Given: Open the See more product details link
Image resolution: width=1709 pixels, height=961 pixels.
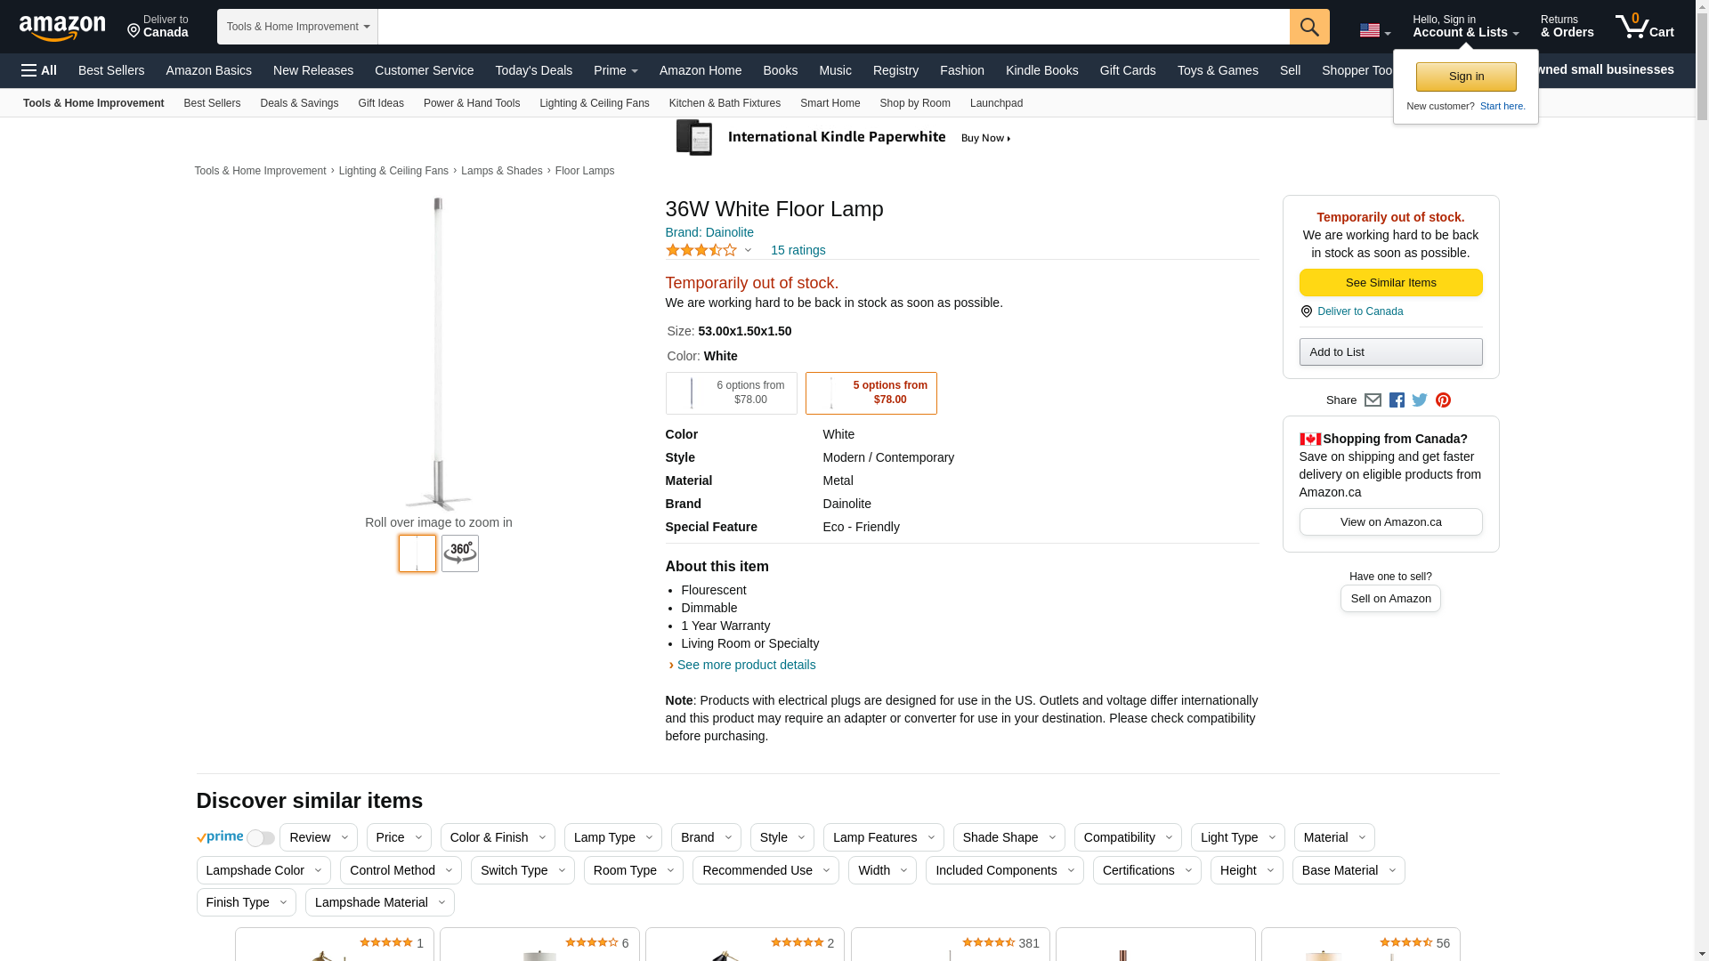Looking at the screenshot, I should pos(746,665).
